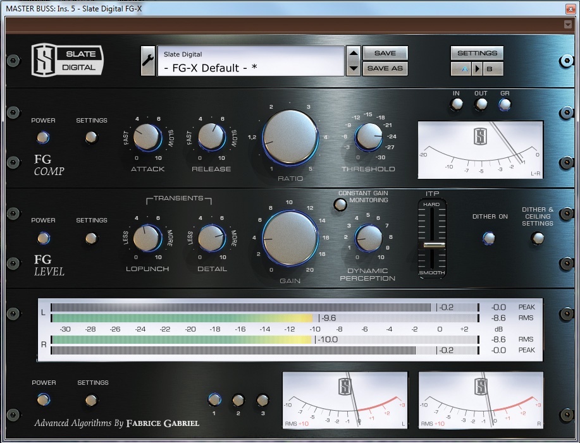Toggle the Dither On button
580x443 pixels.
click(x=489, y=238)
